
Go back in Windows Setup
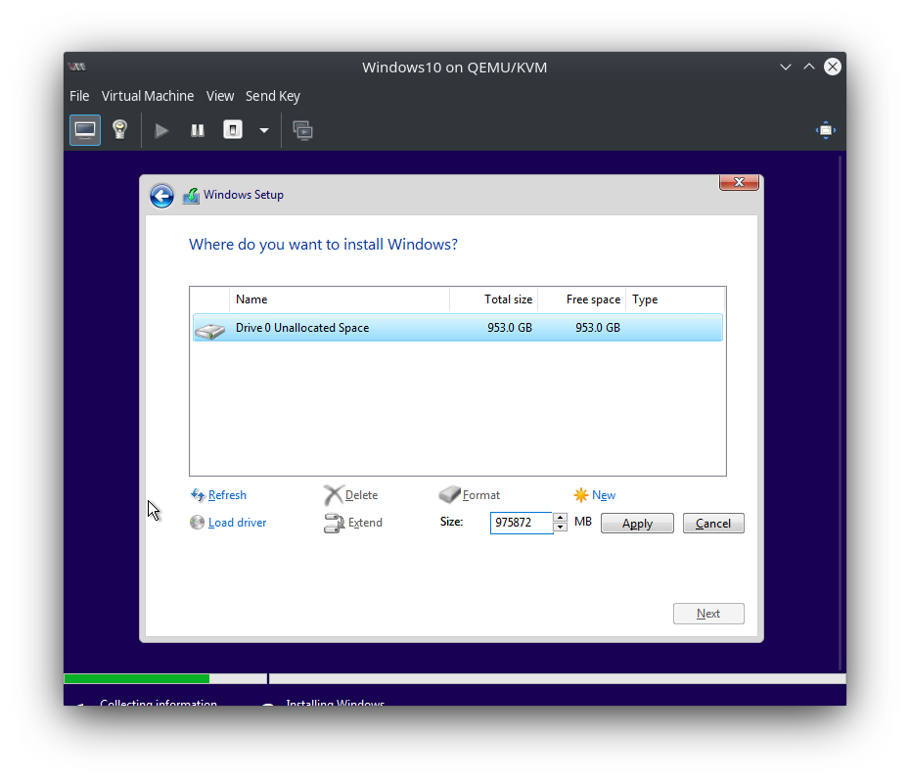[161, 196]
